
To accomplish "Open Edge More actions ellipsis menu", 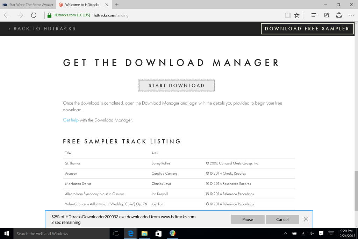I will (351, 15).
